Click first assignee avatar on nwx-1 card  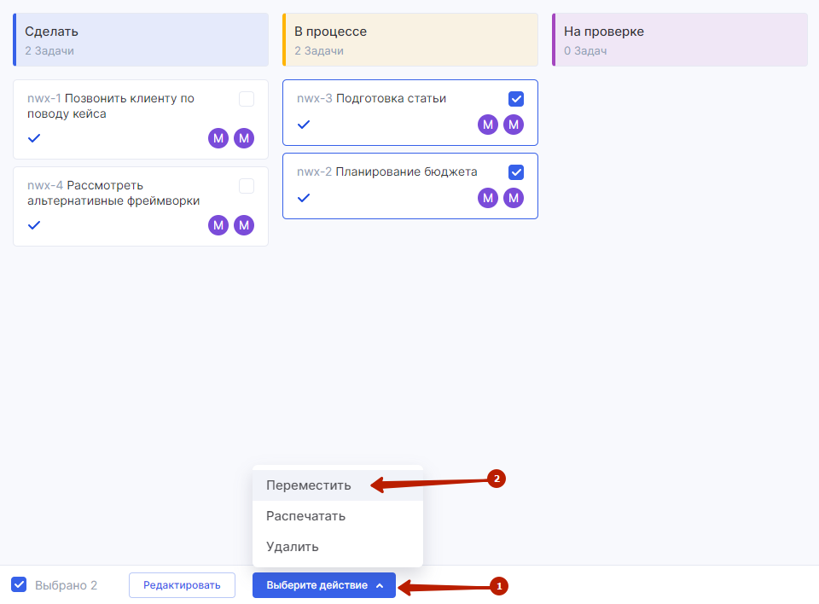218,138
